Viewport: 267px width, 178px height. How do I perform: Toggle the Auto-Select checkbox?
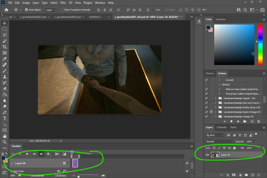(26, 10)
